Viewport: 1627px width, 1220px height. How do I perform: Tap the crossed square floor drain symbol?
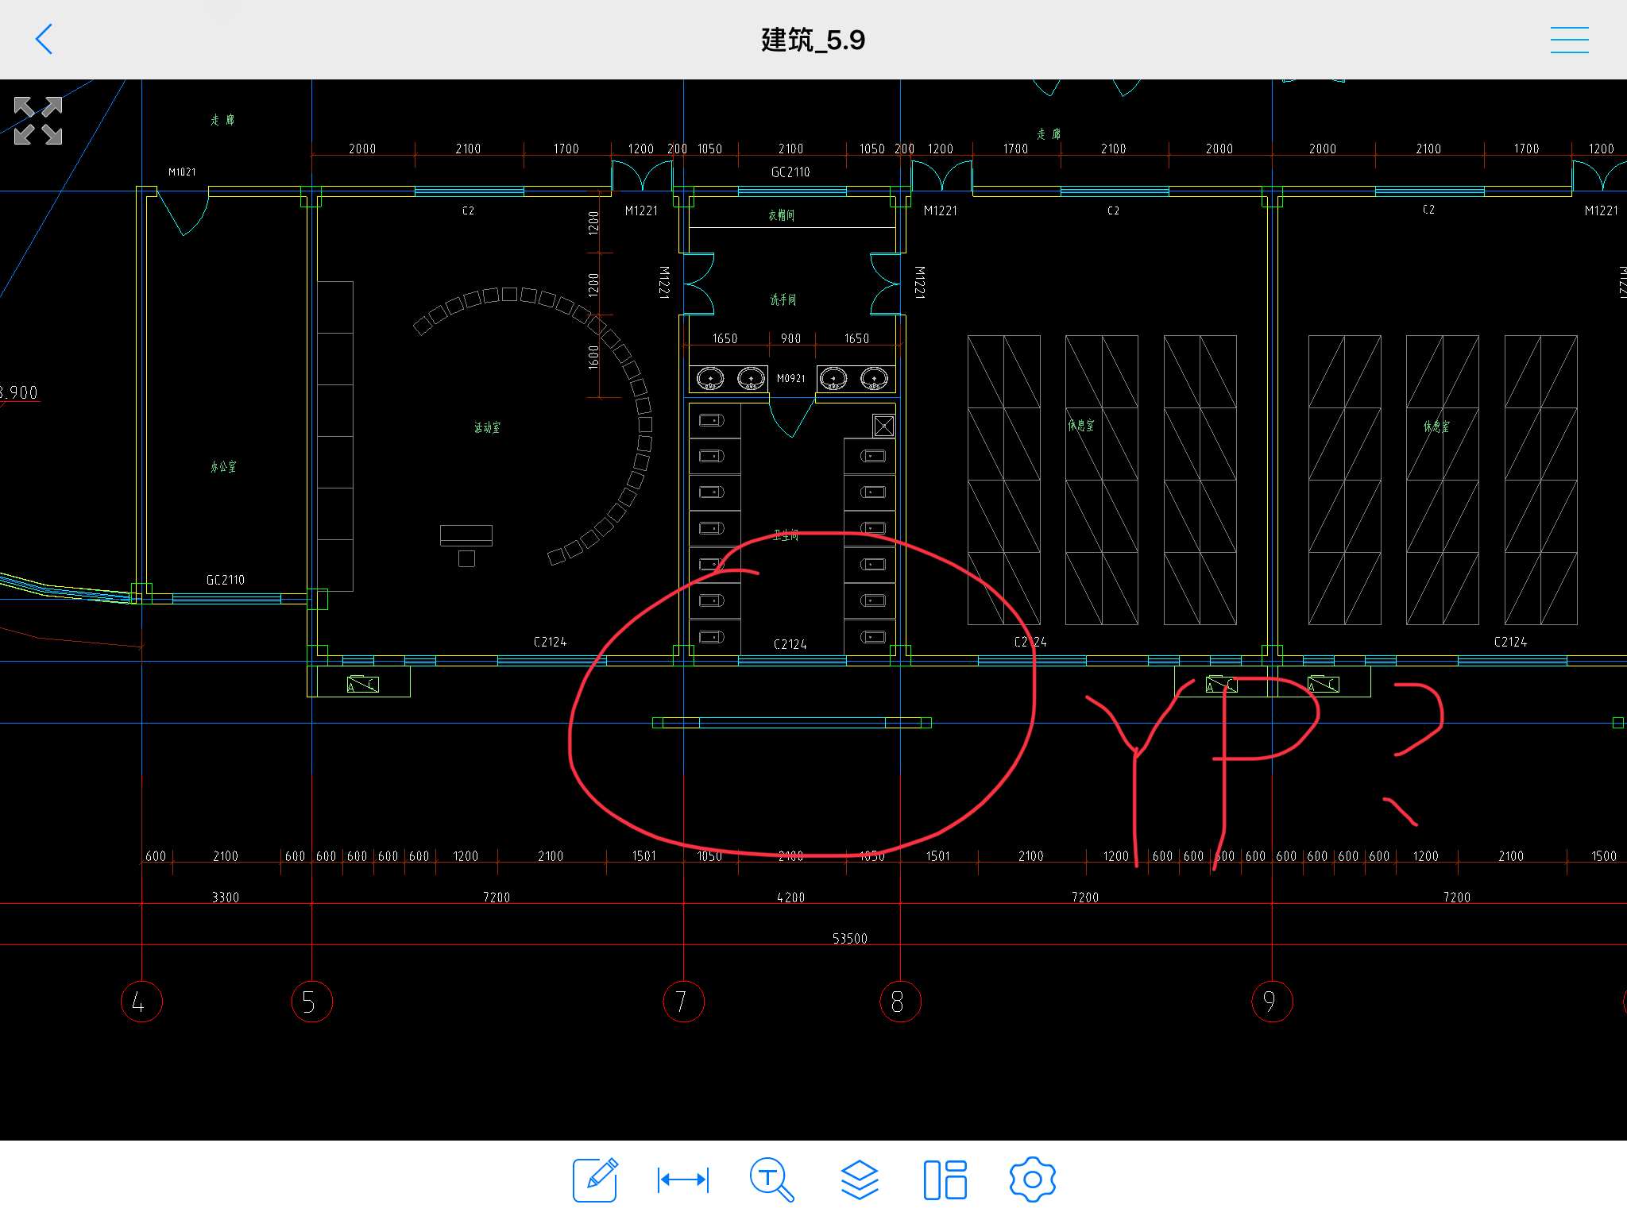tap(883, 427)
